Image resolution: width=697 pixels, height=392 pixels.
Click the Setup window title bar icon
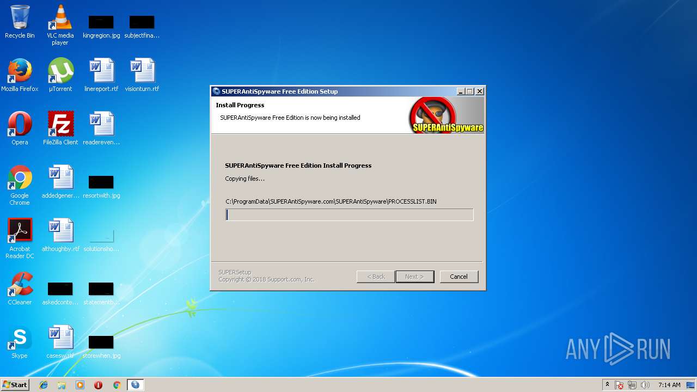(217, 91)
